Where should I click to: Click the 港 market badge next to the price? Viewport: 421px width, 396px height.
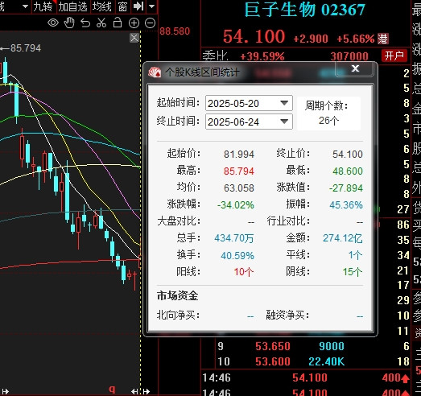pos(383,39)
